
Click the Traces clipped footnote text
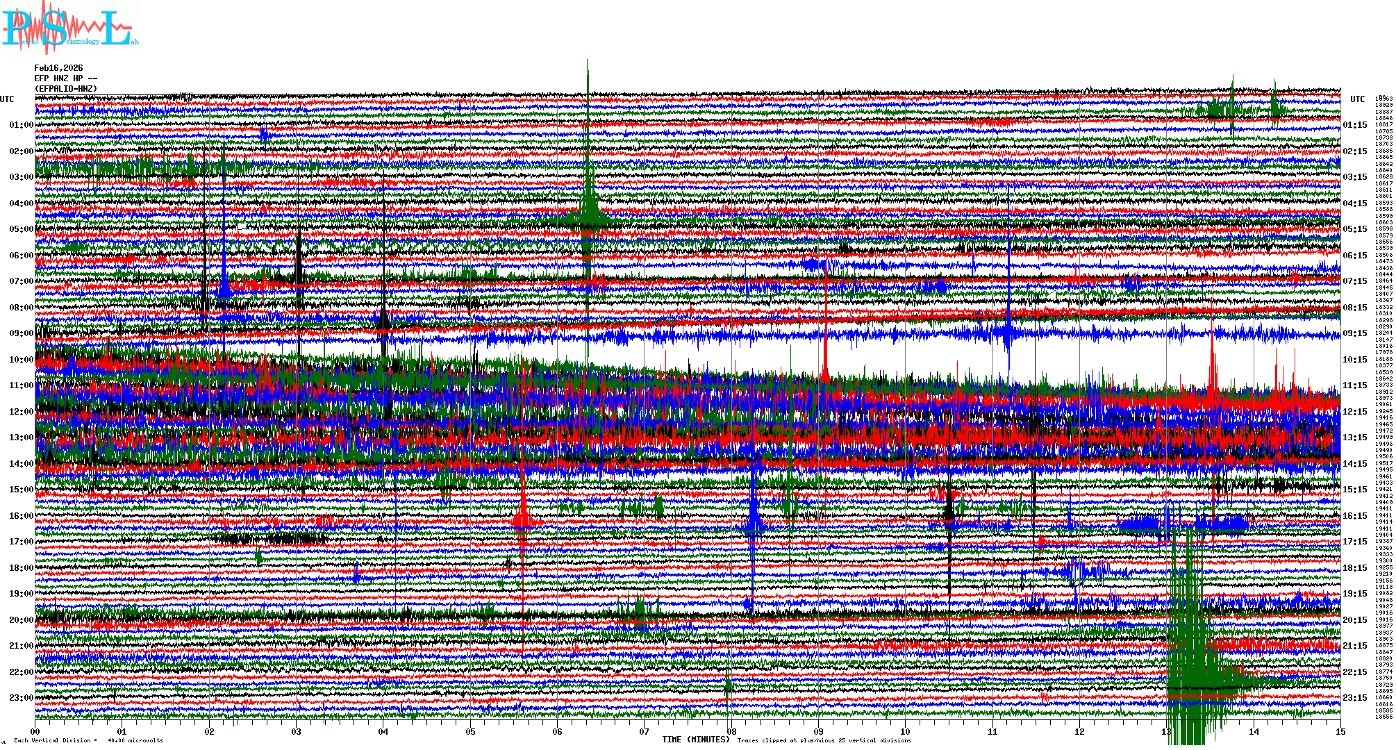tap(824, 740)
